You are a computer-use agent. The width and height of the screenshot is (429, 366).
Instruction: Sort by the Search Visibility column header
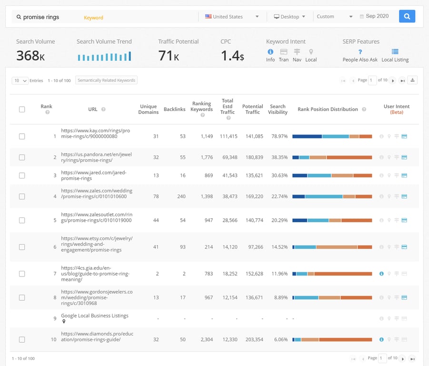(278, 109)
